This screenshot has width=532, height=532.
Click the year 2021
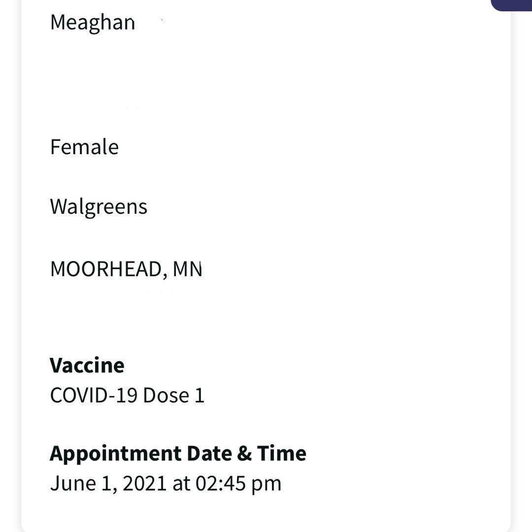pos(144,483)
